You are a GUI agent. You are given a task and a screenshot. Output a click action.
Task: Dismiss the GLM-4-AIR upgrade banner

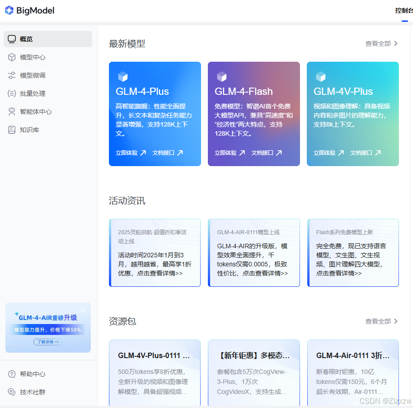tap(83, 310)
